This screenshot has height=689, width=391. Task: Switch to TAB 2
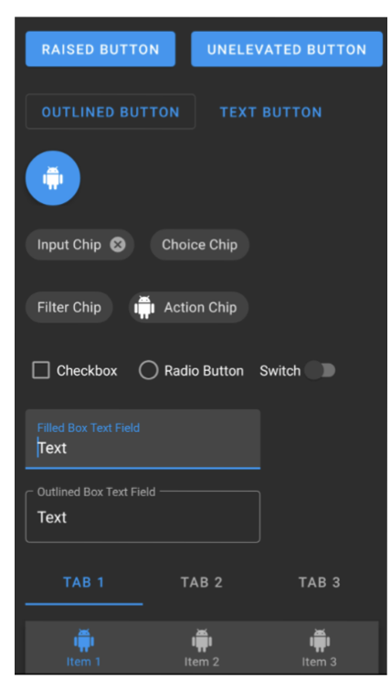[x=202, y=583]
